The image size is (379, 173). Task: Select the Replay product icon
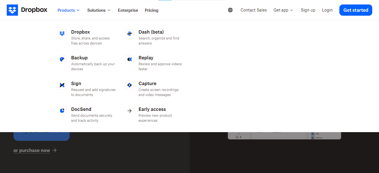coord(130,59)
